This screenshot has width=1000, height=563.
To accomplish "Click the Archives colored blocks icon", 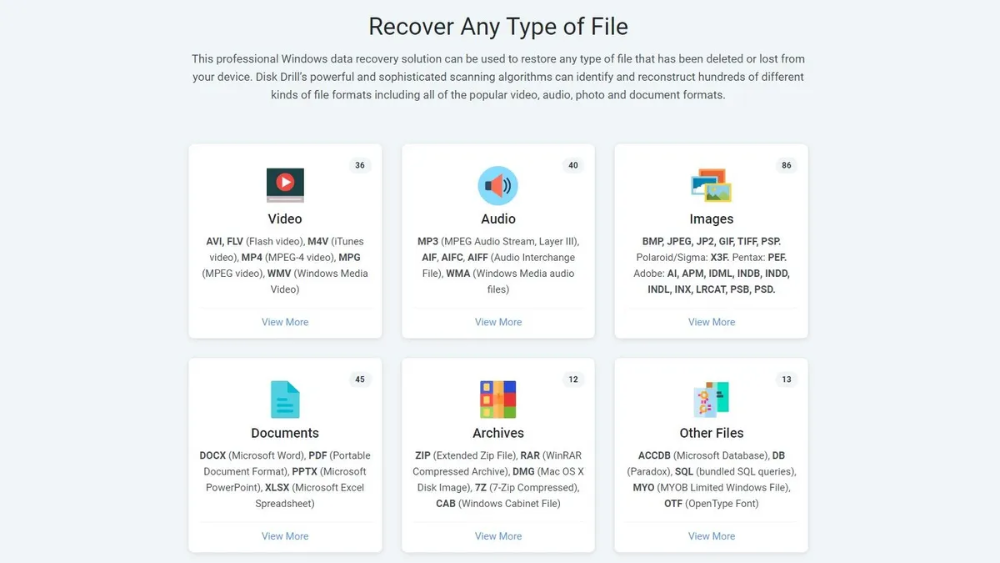I will 498,400.
